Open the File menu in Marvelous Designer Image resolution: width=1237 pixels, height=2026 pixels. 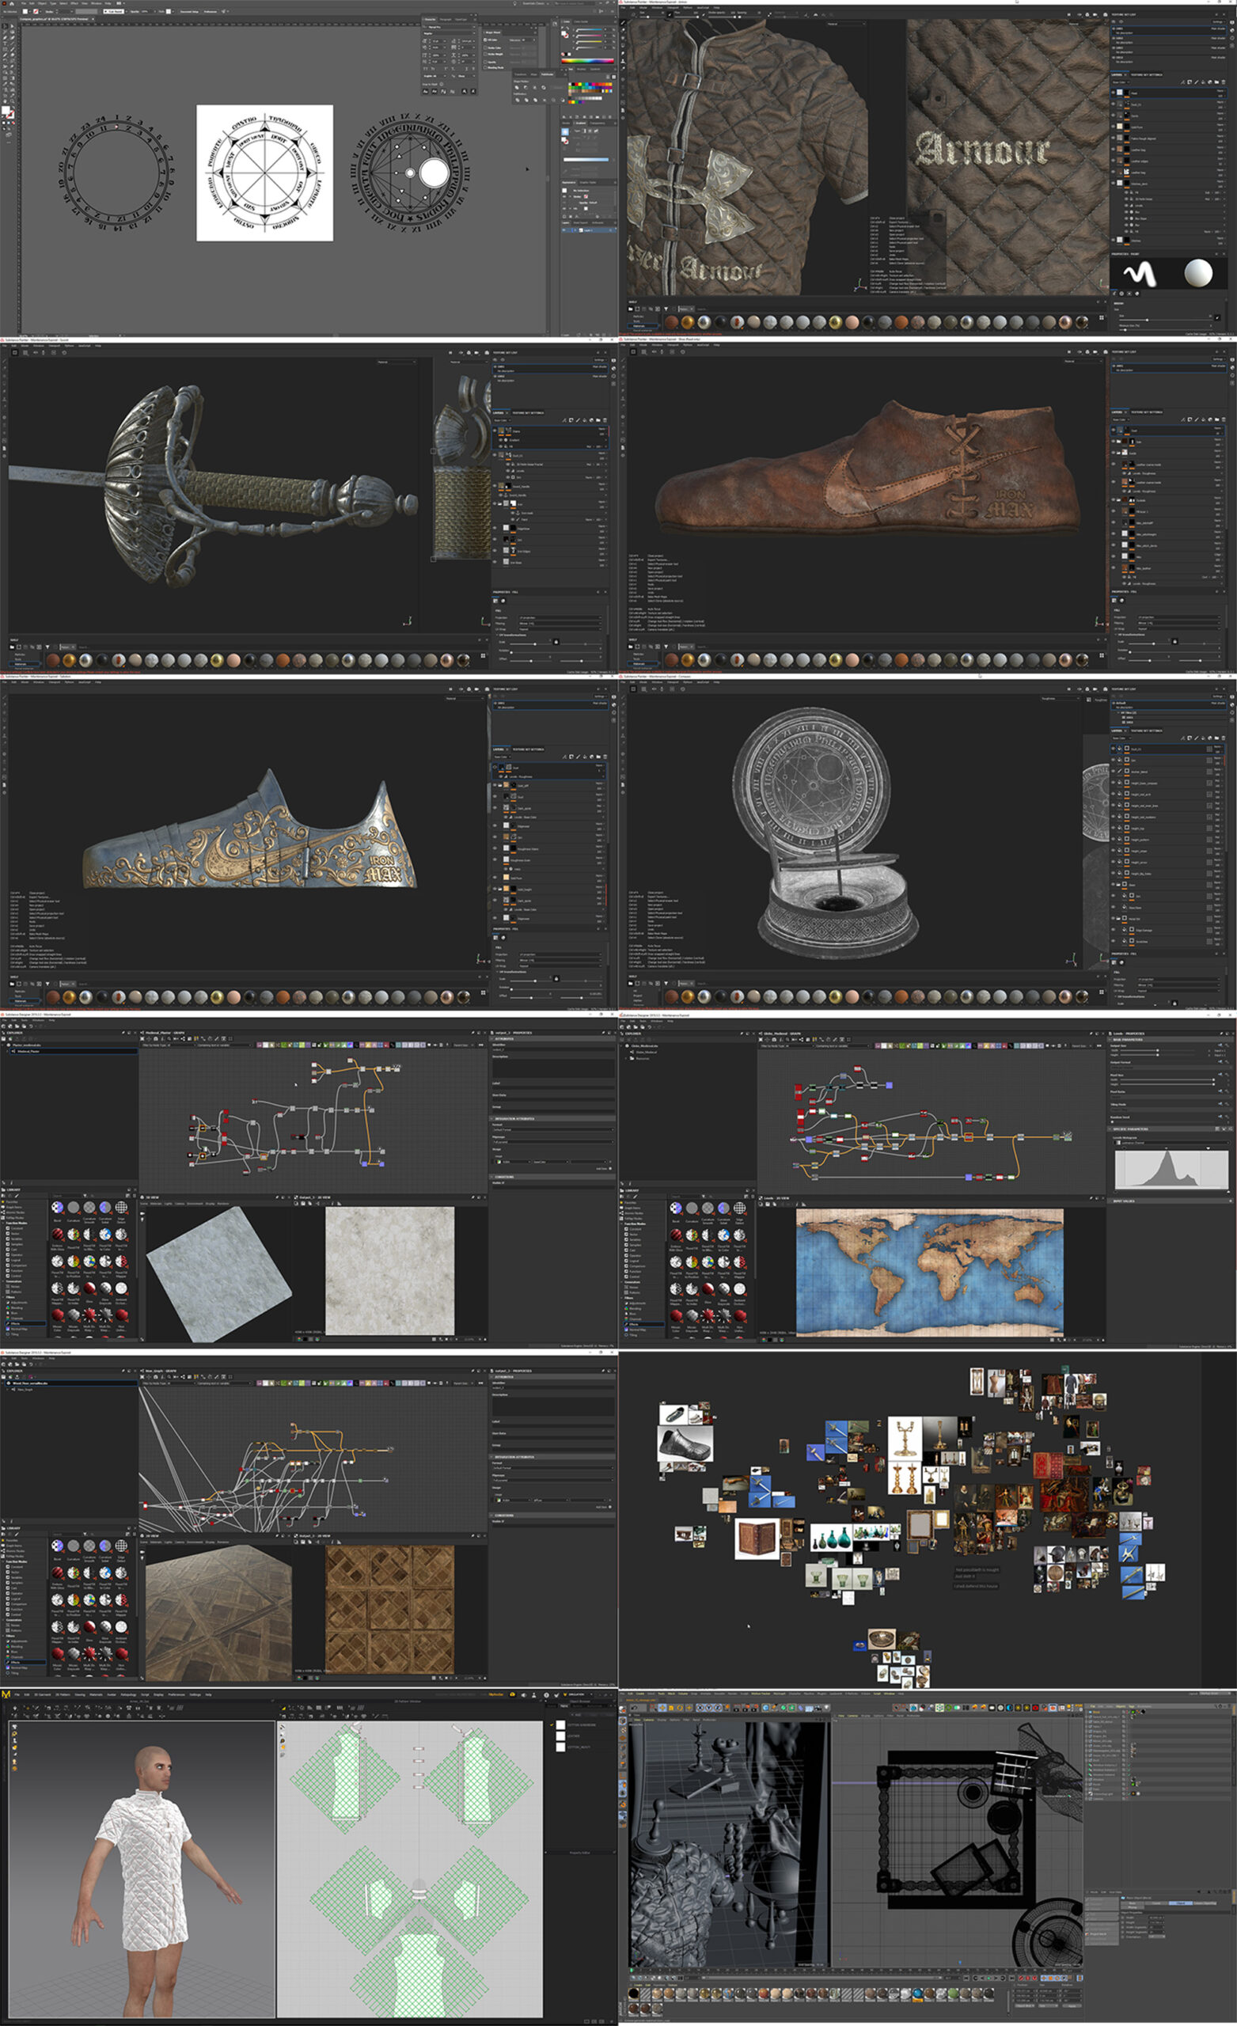(17, 1694)
